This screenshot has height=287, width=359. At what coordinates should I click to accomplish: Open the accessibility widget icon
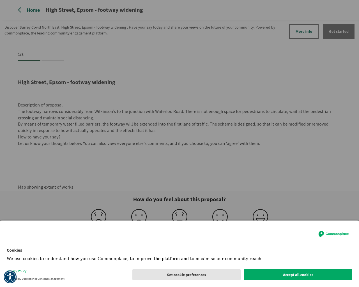(x=10, y=277)
